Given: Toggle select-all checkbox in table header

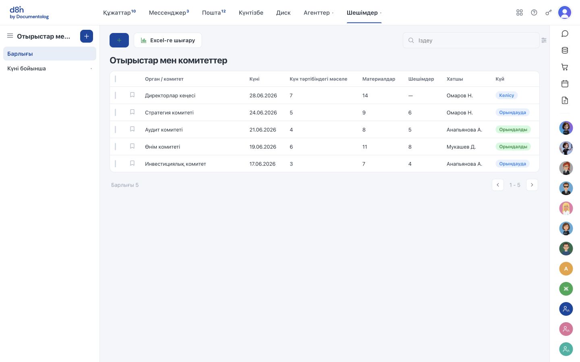Looking at the screenshot, I should (x=116, y=79).
